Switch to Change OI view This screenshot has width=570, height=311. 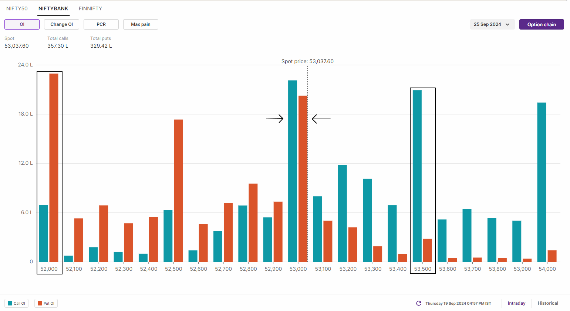62,24
